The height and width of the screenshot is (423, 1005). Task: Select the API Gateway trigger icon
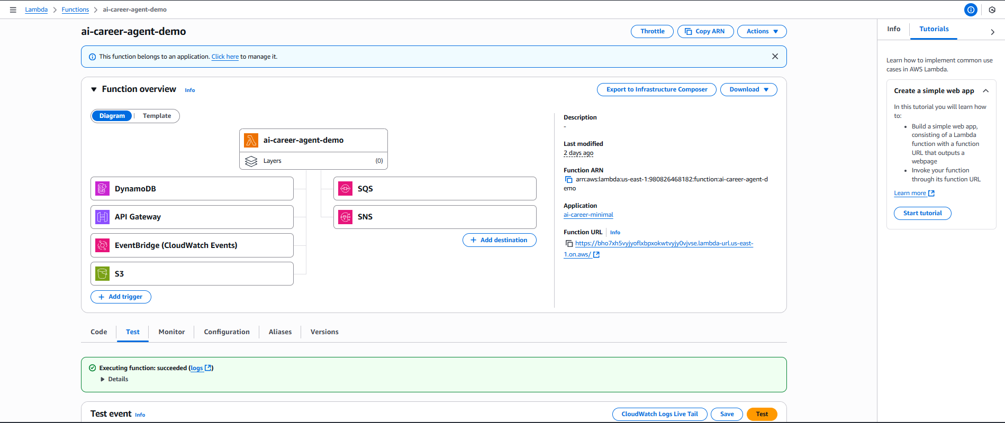[102, 217]
